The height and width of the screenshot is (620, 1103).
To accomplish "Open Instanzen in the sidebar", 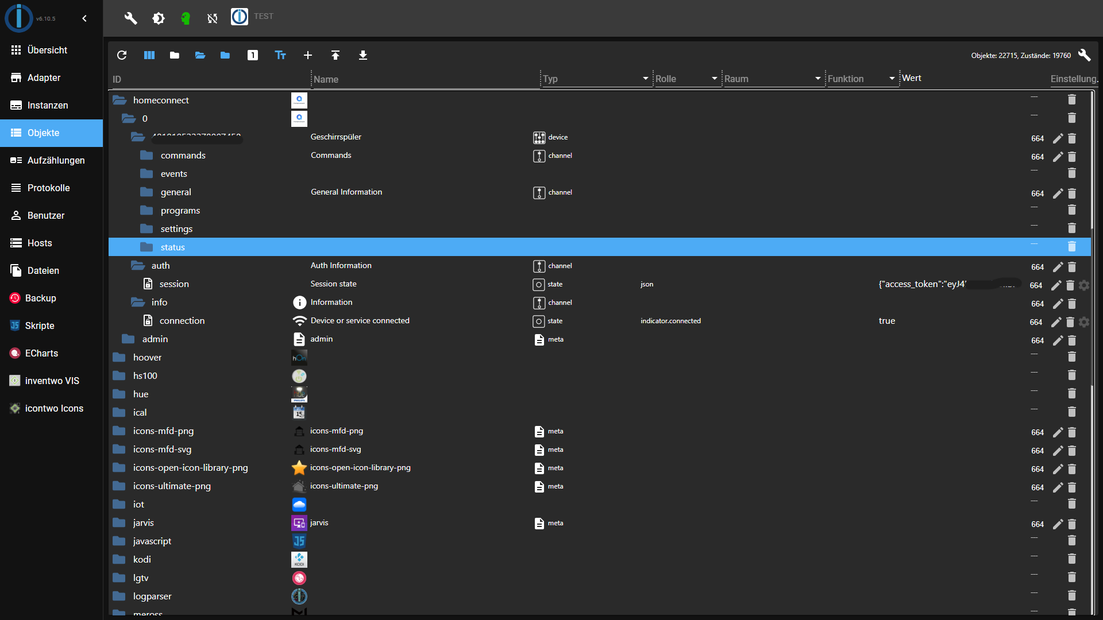I will pyautogui.click(x=52, y=105).
